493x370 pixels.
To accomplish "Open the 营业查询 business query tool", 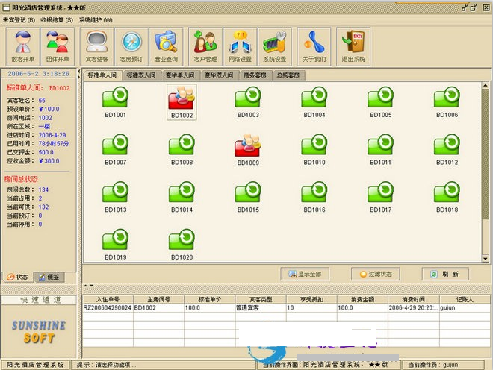I will [166, 46].
